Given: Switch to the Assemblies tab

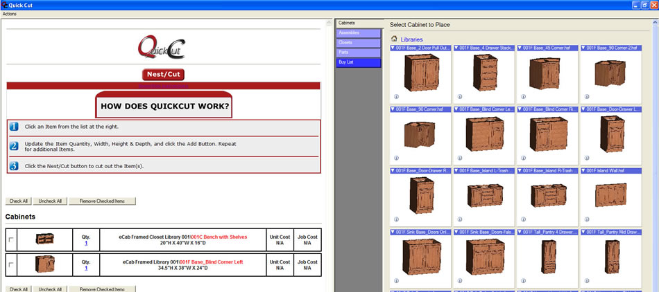Looking at the screenshot, I should (358, 33).
